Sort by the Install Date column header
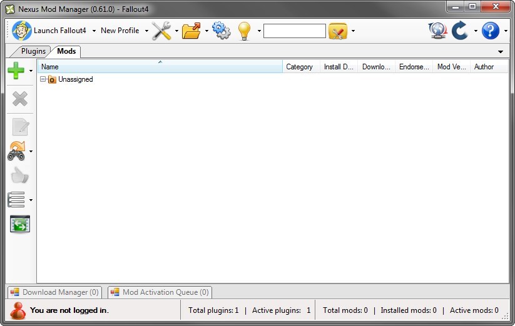 [339, 66]
